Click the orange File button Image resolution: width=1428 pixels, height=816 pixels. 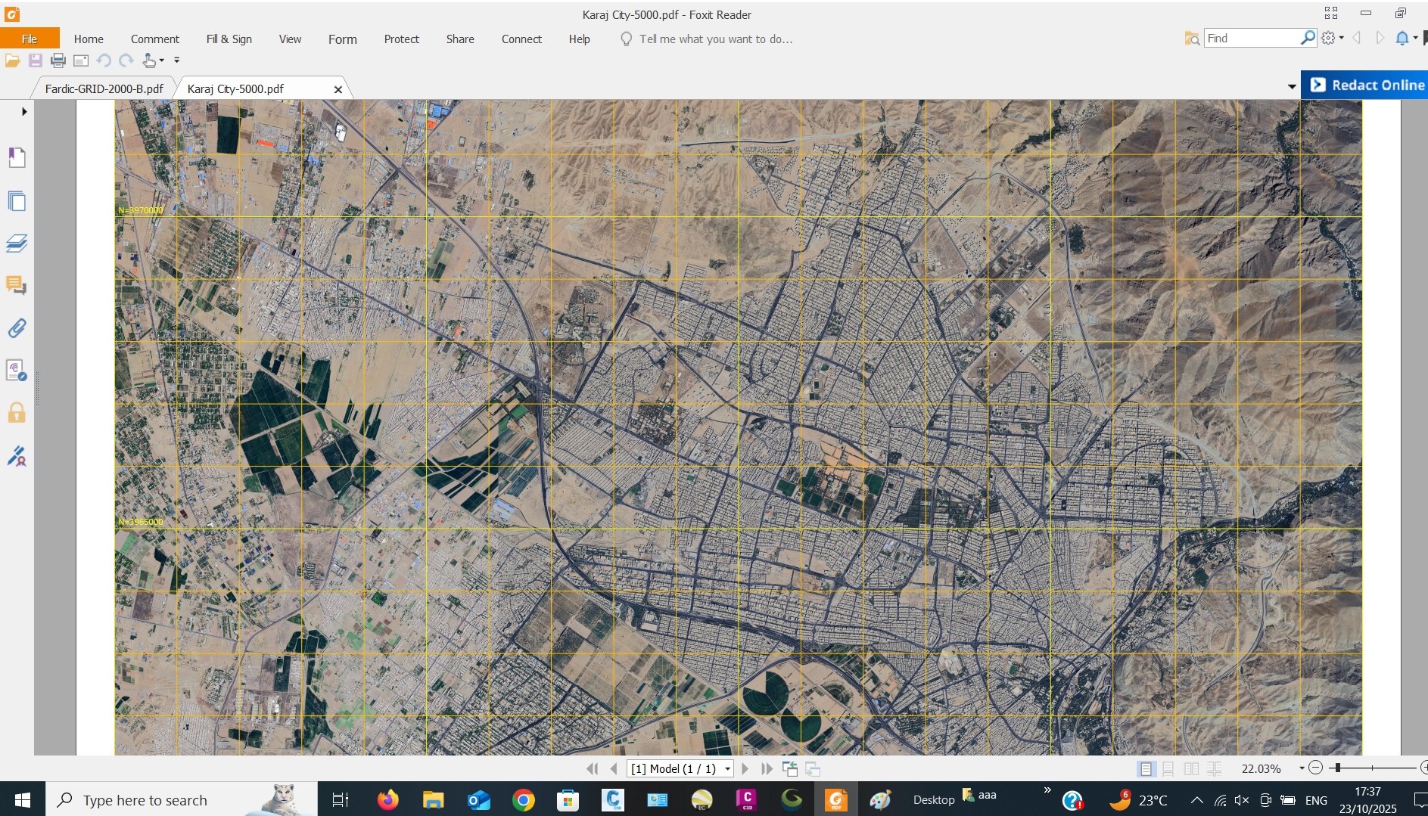click(30, 39)
